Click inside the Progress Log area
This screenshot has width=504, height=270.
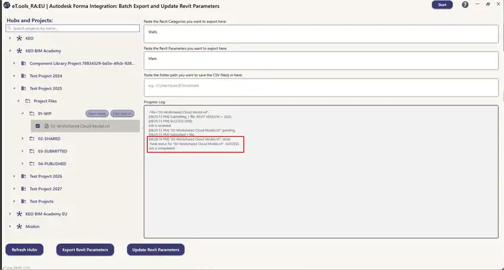(321, 172)
